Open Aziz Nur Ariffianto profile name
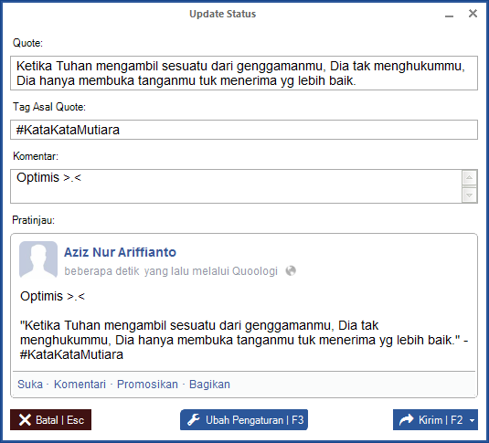489x443 pixels. click(120, 252)
